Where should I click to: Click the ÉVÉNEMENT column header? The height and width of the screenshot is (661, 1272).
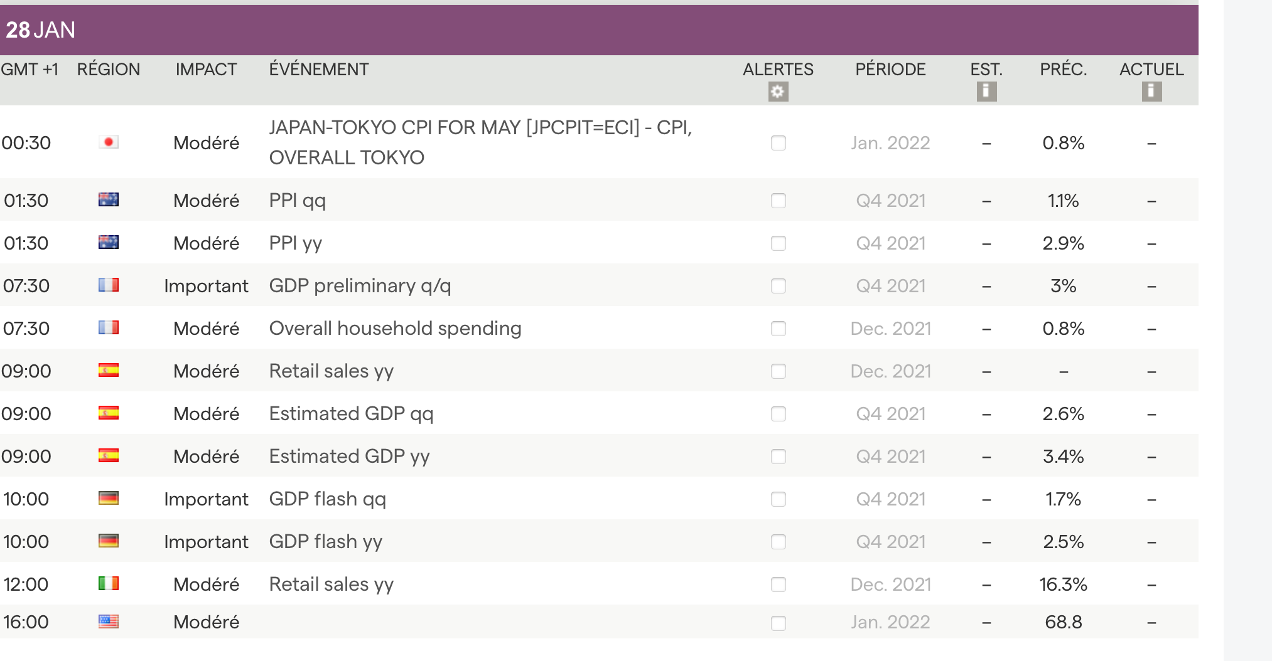click(319, 70)
